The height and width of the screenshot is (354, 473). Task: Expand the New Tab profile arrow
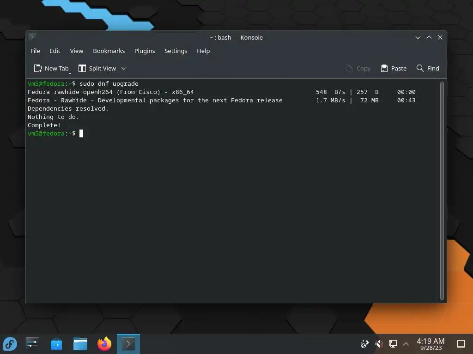pyautogui.click(x=70, y=73)
